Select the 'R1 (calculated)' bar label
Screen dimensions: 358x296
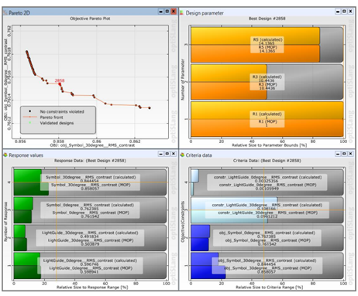267,114
